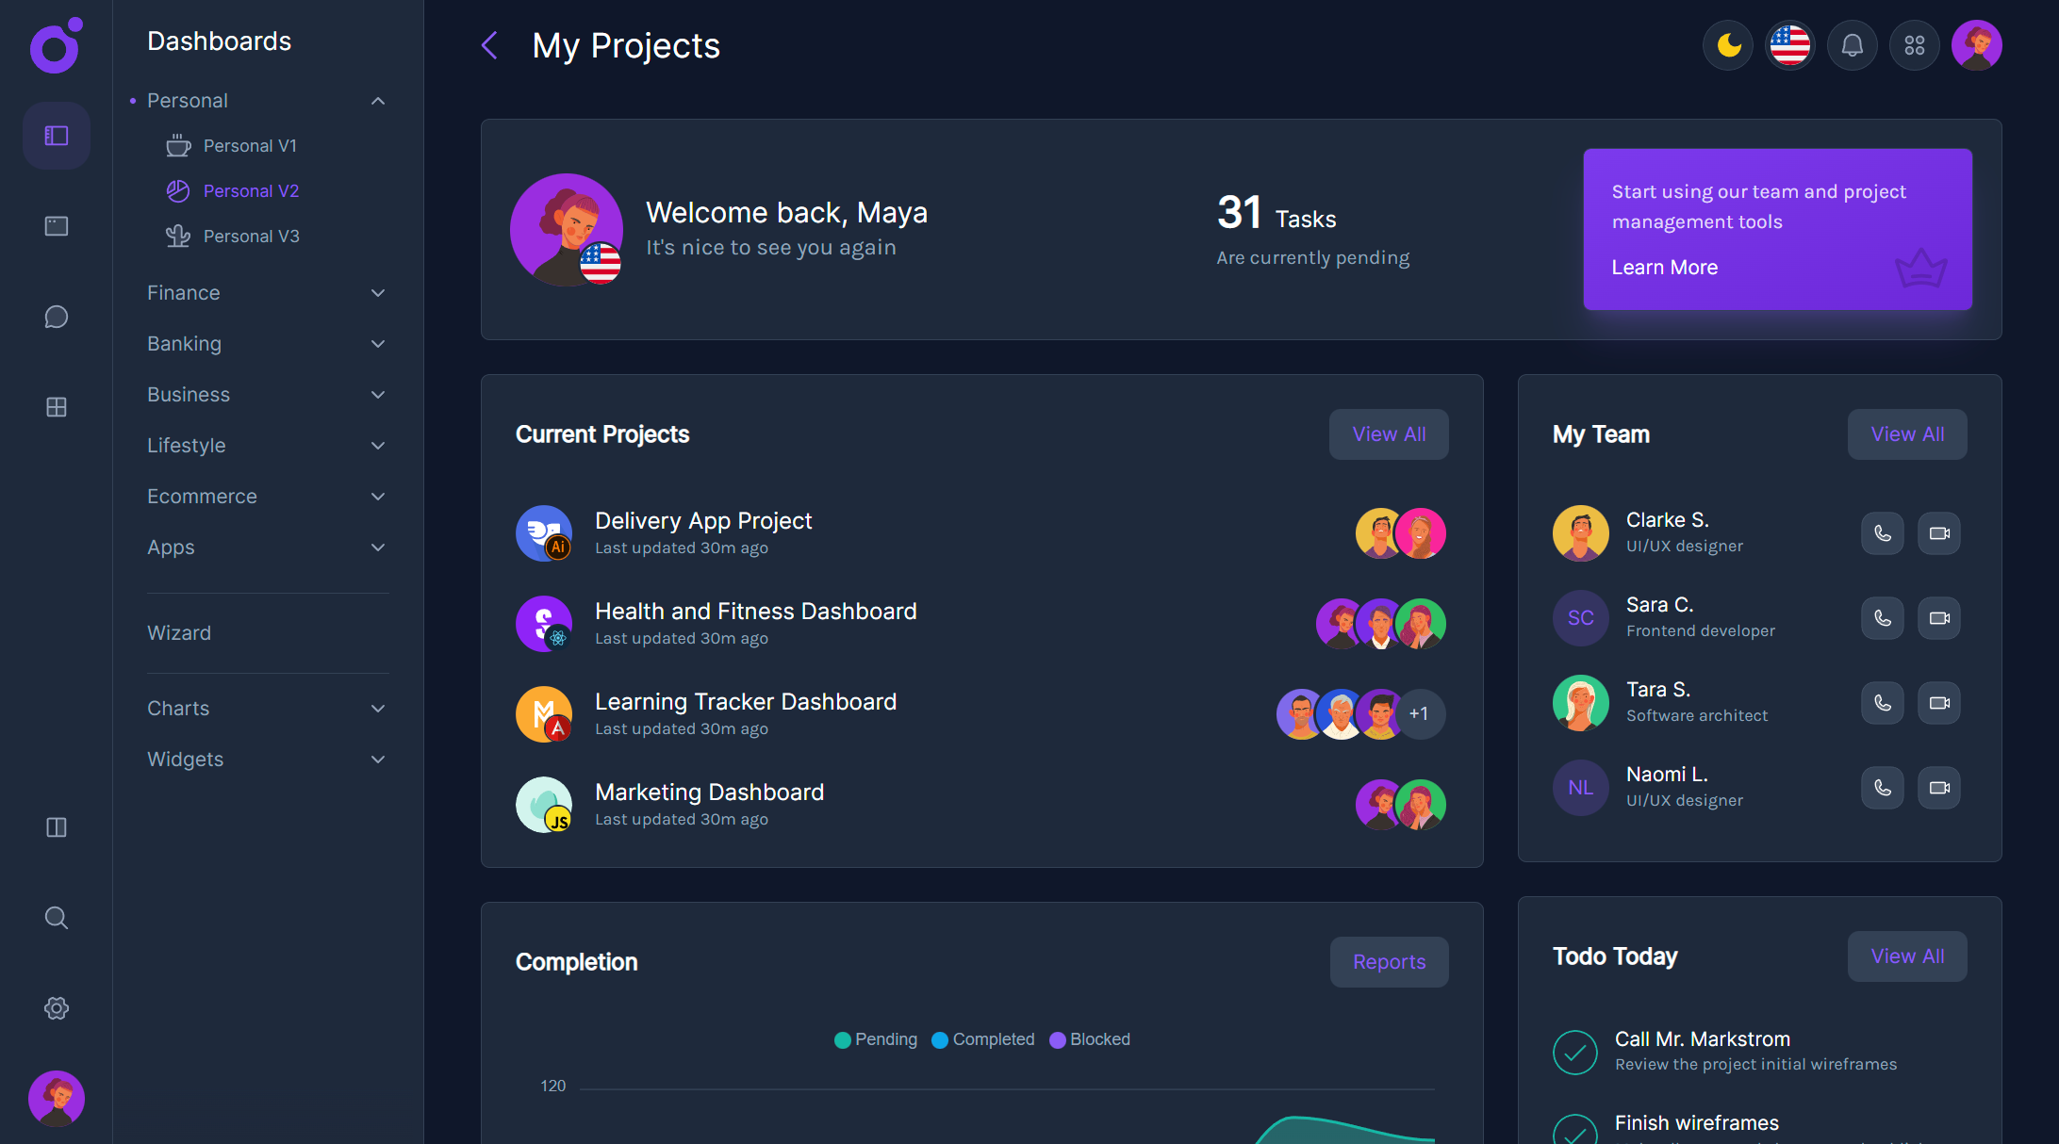Image resolution: width=2059 pixels, height=1144 pixels.
Task: Start a video call with Clarke S.
Action: tap(1938, 532)
